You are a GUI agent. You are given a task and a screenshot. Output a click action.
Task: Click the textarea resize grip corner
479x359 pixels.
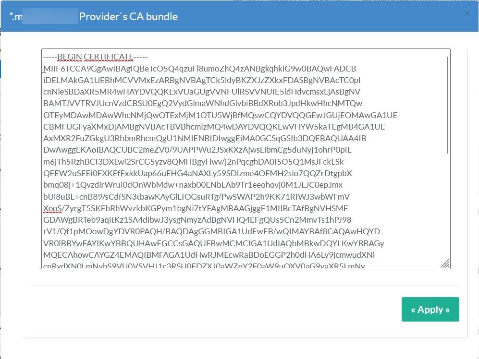pyautogui.click(x=445, y=263)
